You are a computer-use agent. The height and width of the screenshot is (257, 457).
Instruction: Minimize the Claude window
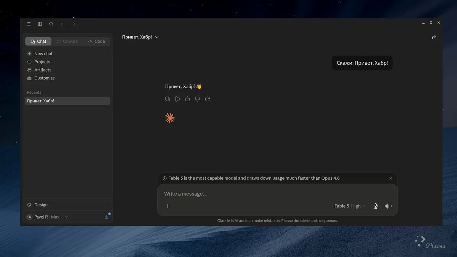(423, 23)
